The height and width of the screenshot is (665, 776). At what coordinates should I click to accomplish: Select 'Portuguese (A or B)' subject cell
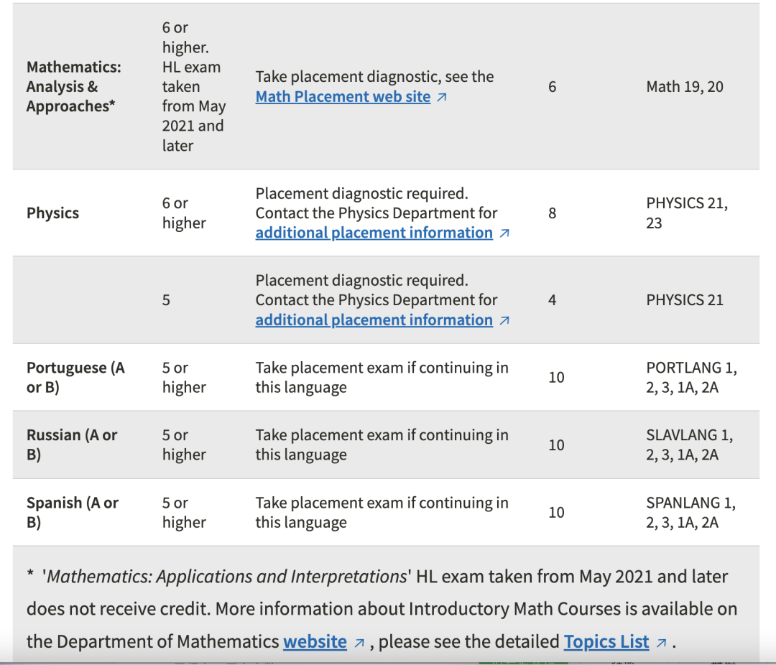pos(75,377)
